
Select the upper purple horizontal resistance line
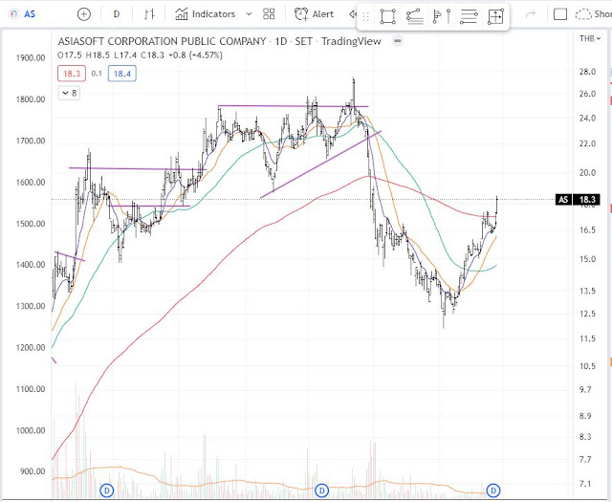[x=294, y=106]
